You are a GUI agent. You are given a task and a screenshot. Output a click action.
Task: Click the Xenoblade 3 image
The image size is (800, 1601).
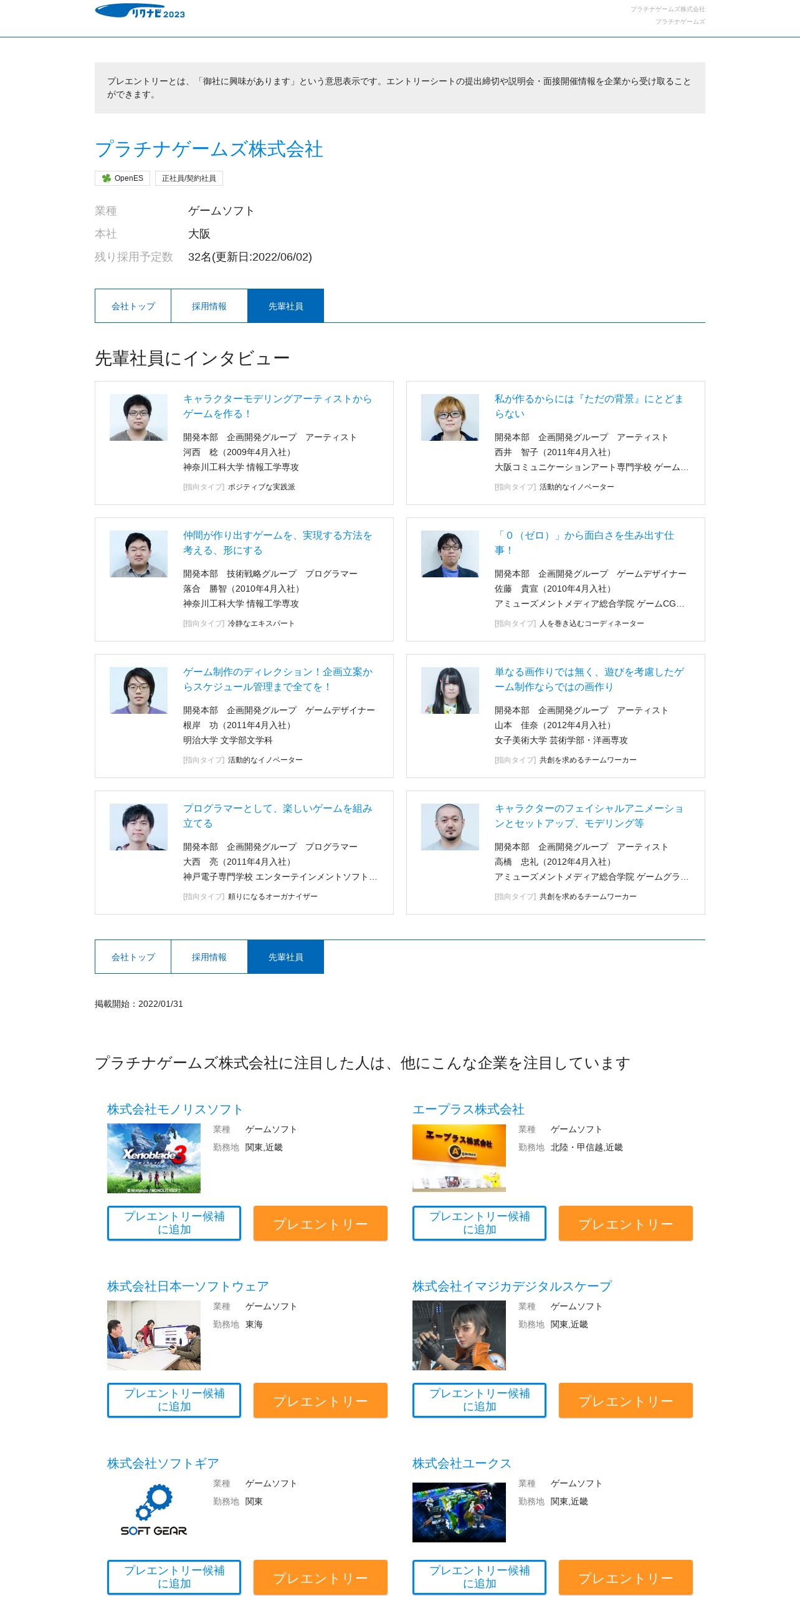tap(154, 1158)
